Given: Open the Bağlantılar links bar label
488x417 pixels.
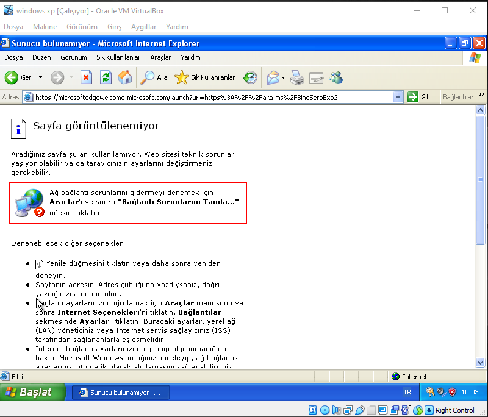Looking at the screenshot, I should click(x=458, y=98).
